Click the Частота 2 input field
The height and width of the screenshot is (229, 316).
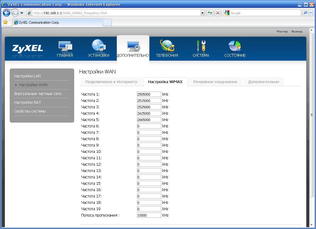(x=149, y=101)
